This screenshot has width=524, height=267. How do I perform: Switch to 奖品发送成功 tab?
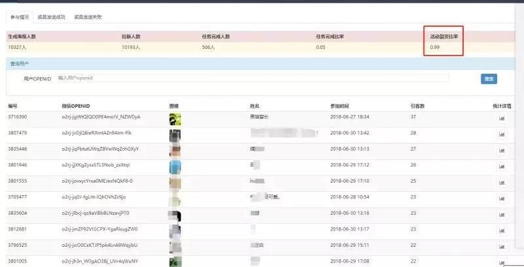pyautogui.click(x=51, y=17)
